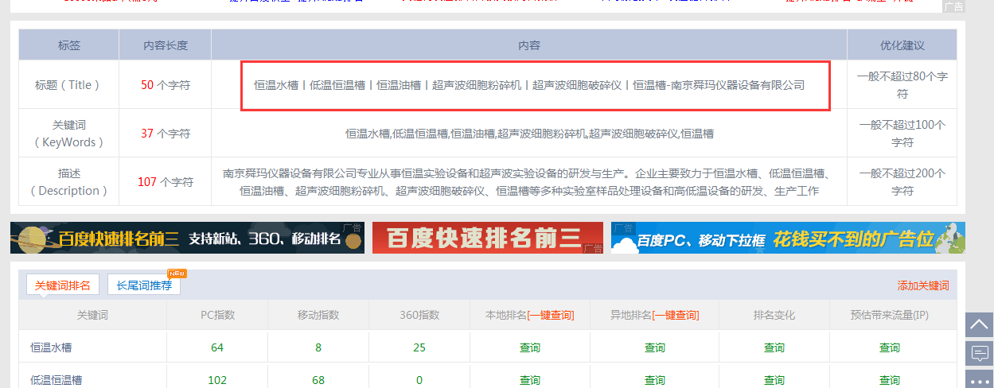Viewport: 994px width, 388px height.
Task: Open the red 百度快速排名前三 banner
Action: pos(488,238)
